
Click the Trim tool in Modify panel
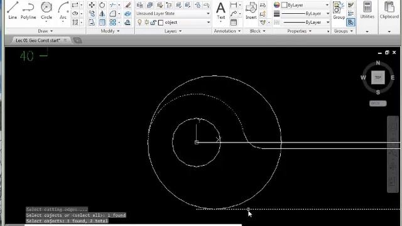112,5
